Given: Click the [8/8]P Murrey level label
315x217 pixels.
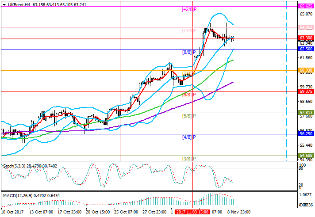Looking at the screenshot, I should point(189,52).
